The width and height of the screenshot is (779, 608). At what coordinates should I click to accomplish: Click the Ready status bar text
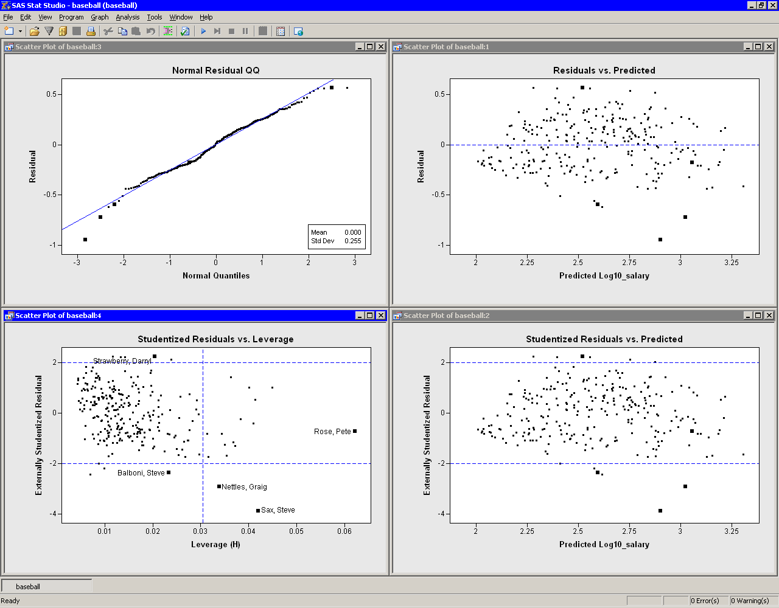[10, 601]
